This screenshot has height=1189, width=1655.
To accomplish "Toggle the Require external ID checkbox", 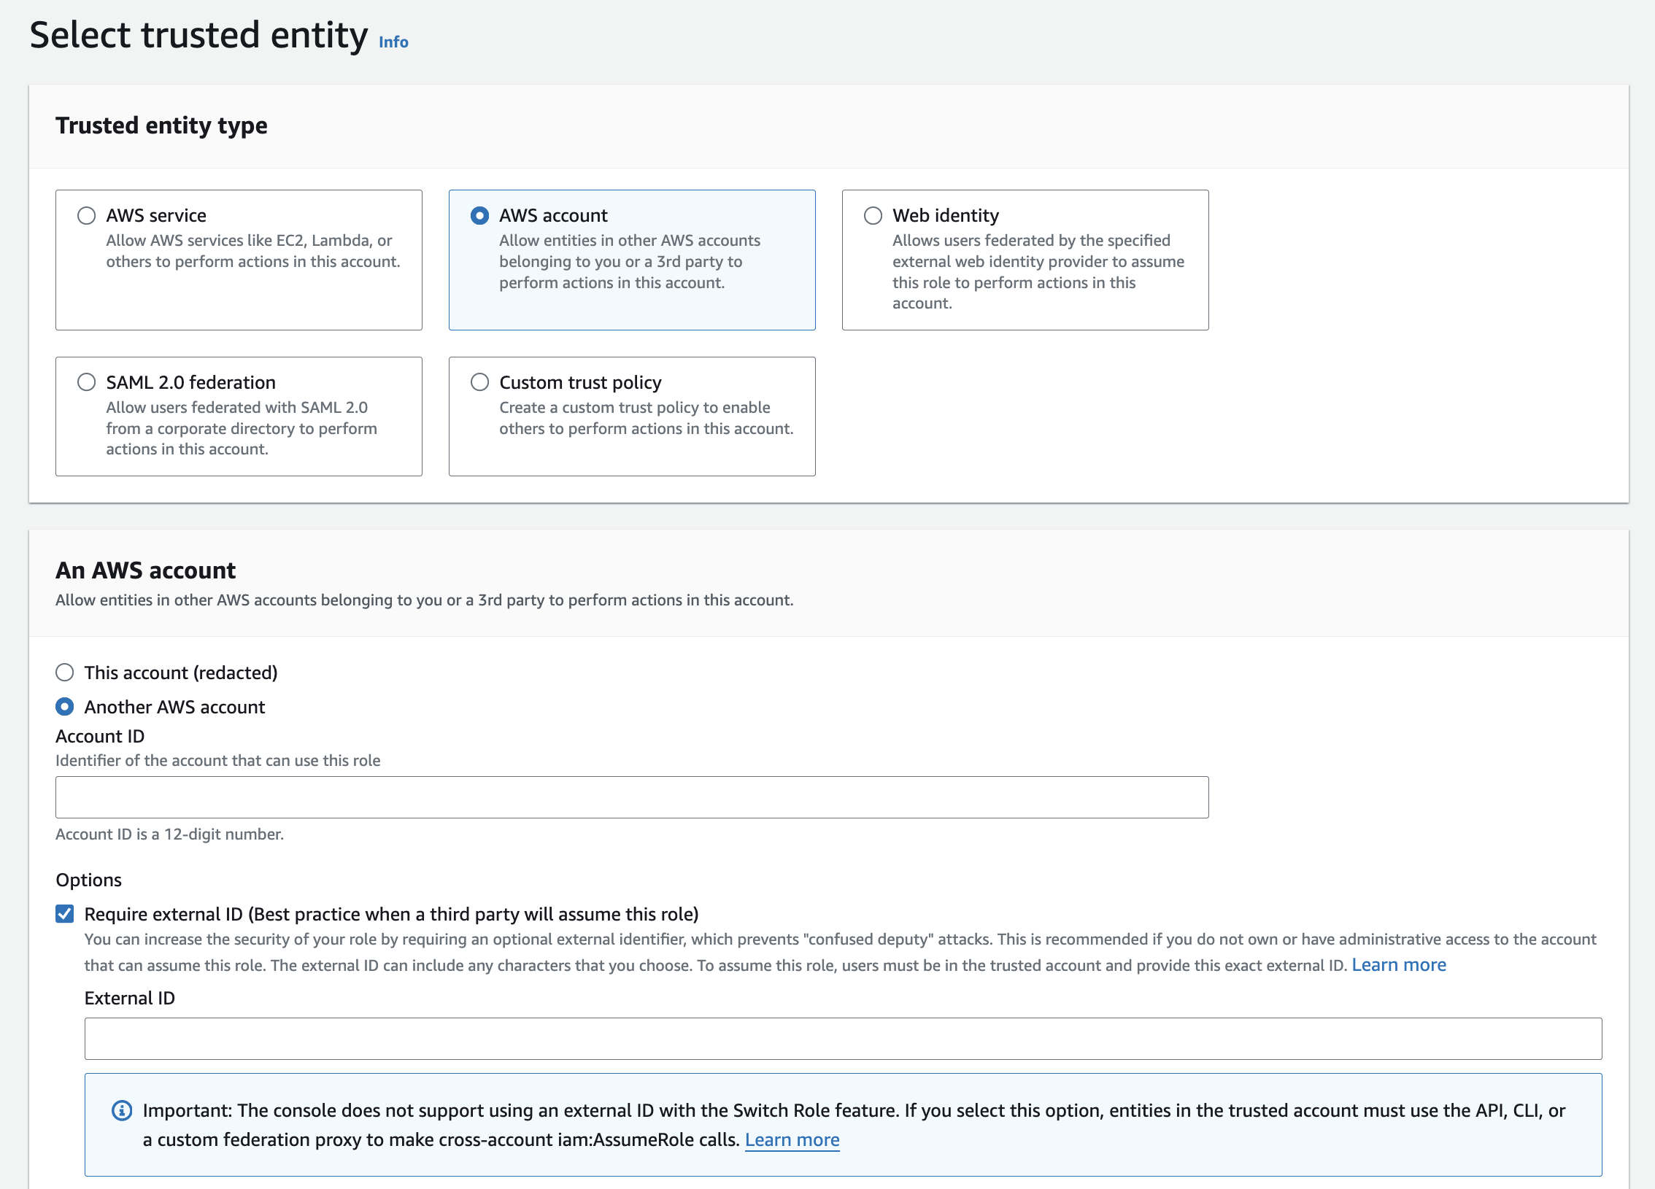I will point(65,914).
